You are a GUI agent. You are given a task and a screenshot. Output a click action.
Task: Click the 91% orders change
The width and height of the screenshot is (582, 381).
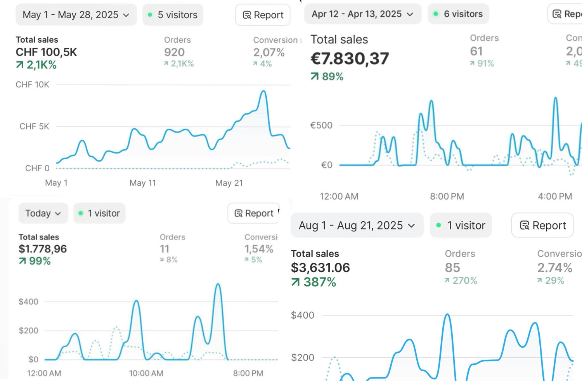pos(482,63)
